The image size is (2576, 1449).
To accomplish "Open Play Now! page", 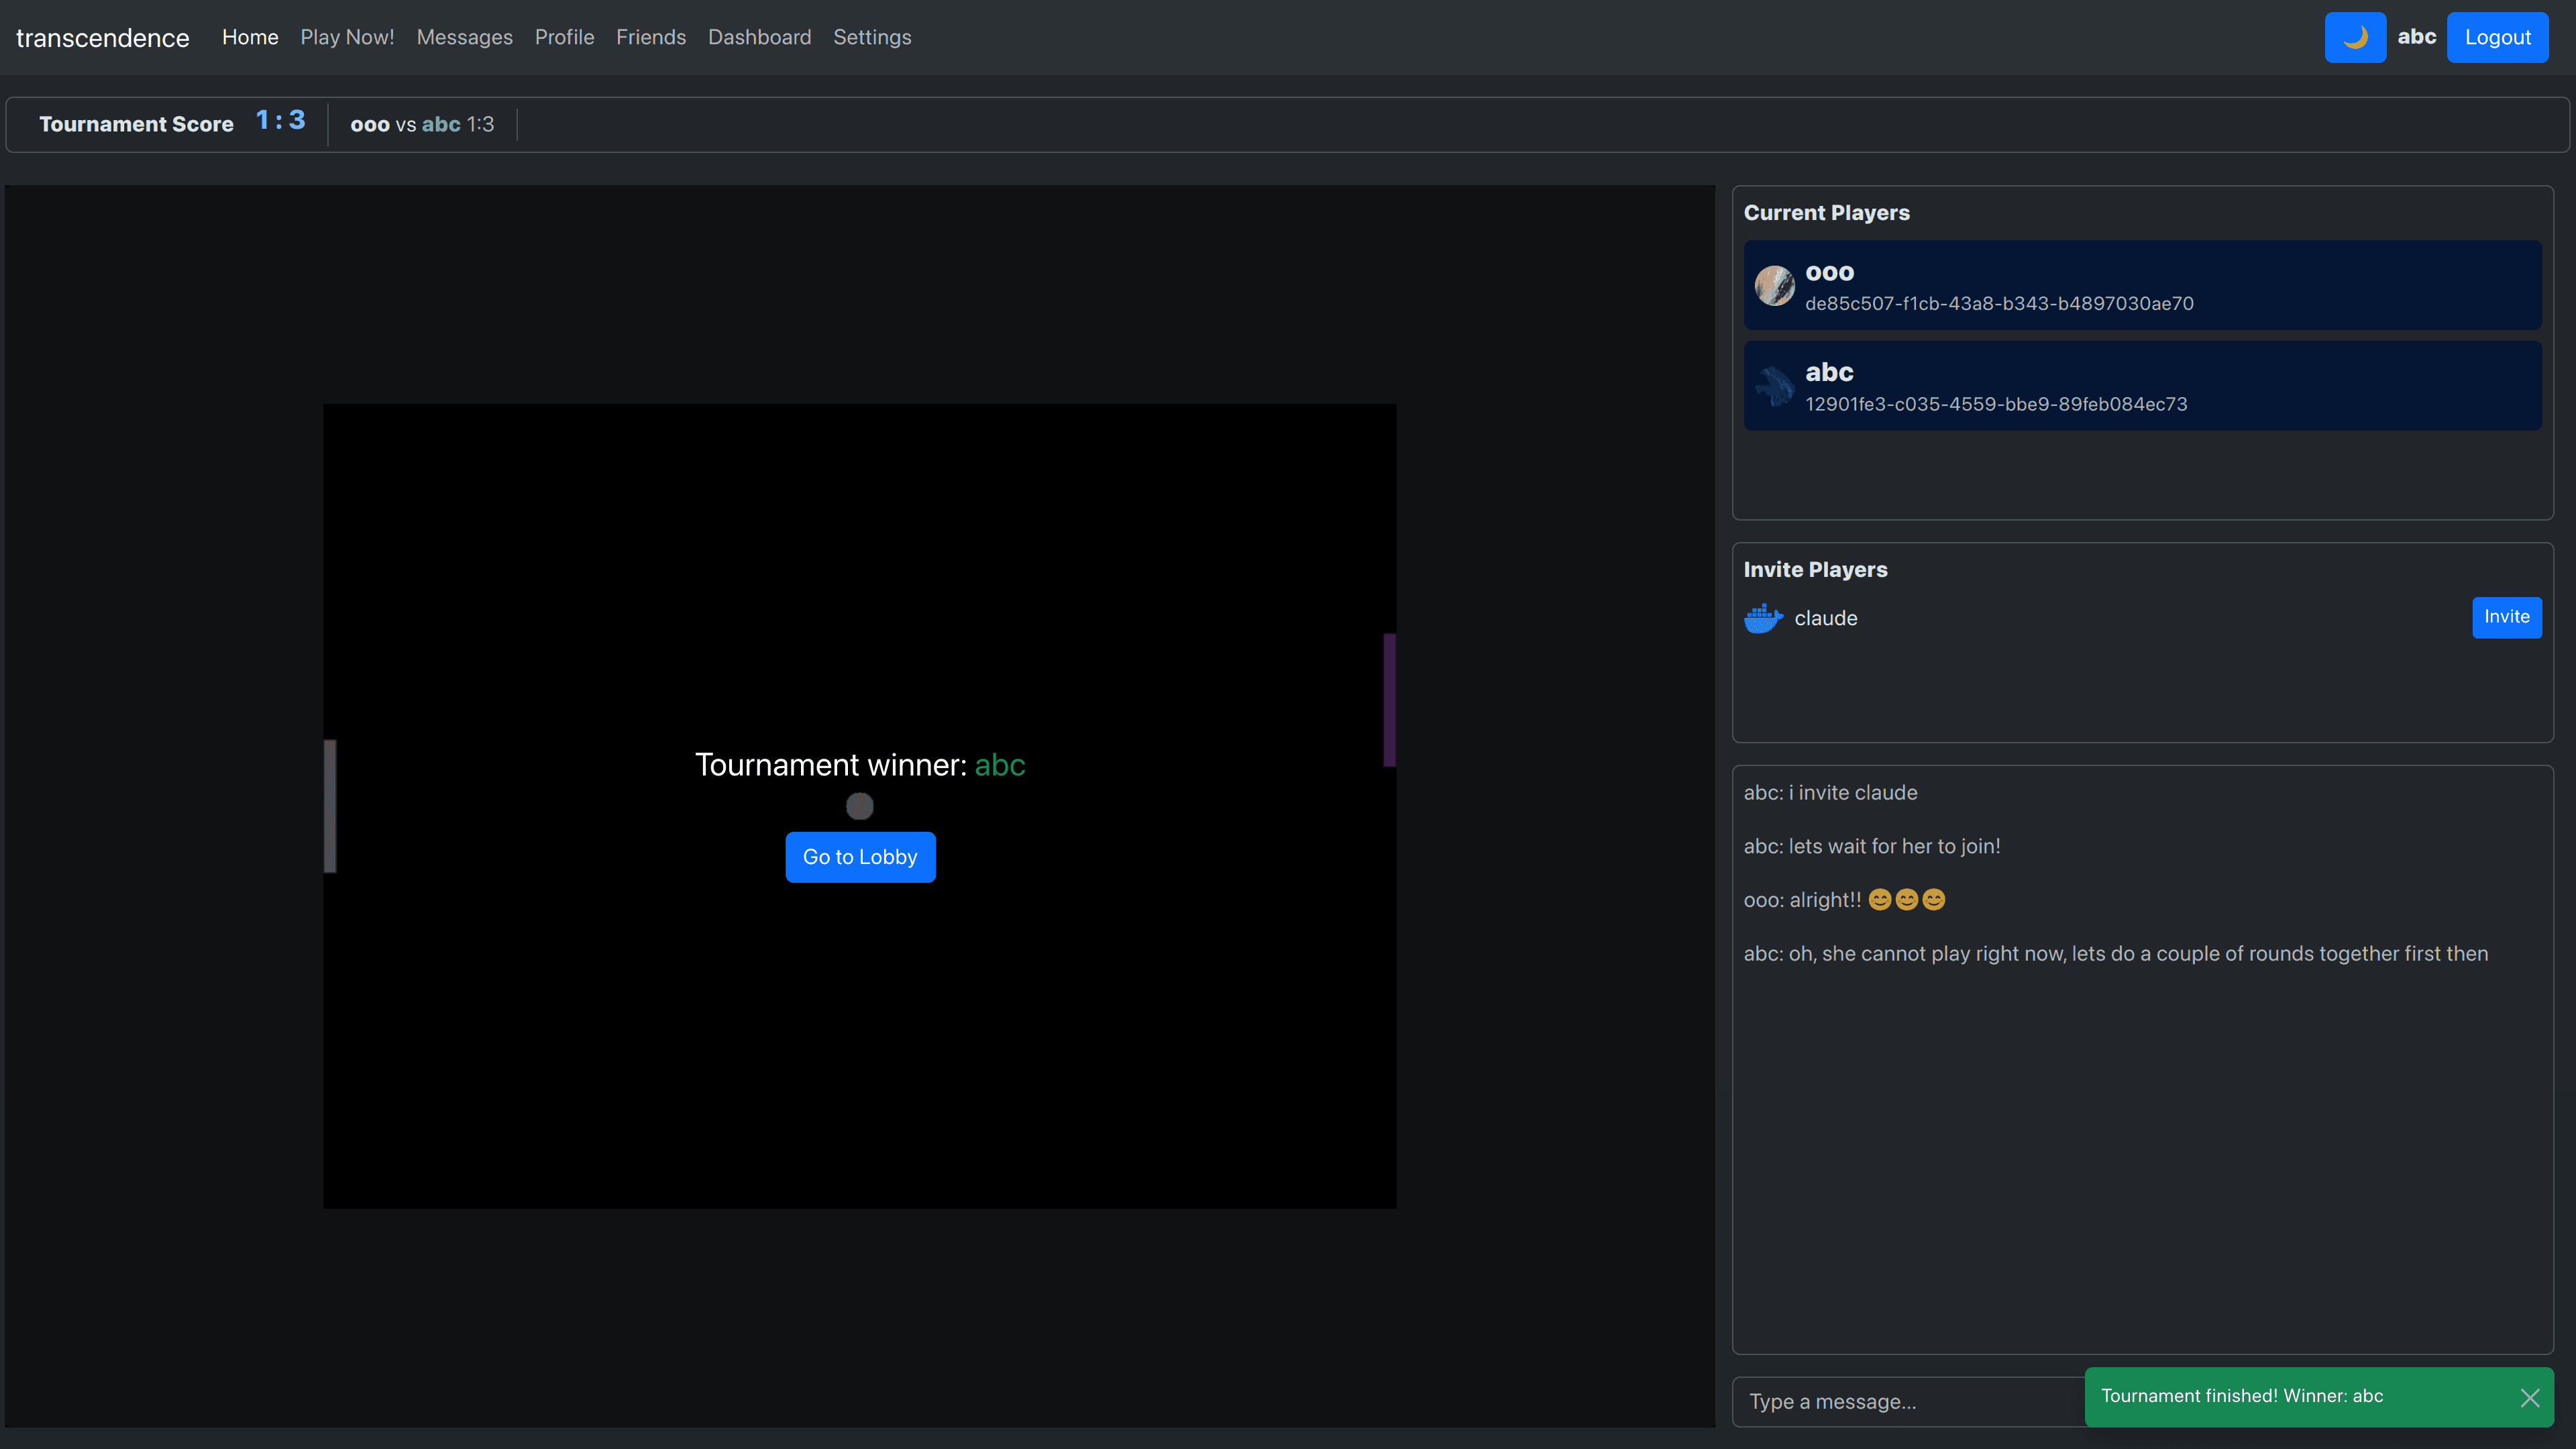I will coord(347,37).
